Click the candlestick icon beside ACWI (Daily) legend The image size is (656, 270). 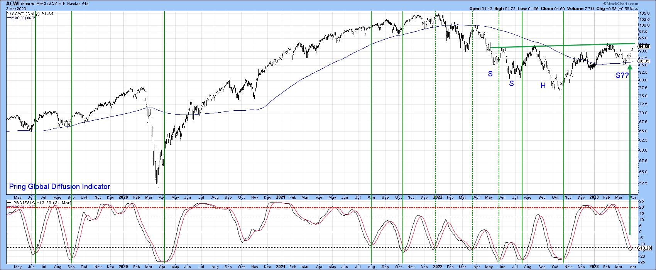(9, 13)
